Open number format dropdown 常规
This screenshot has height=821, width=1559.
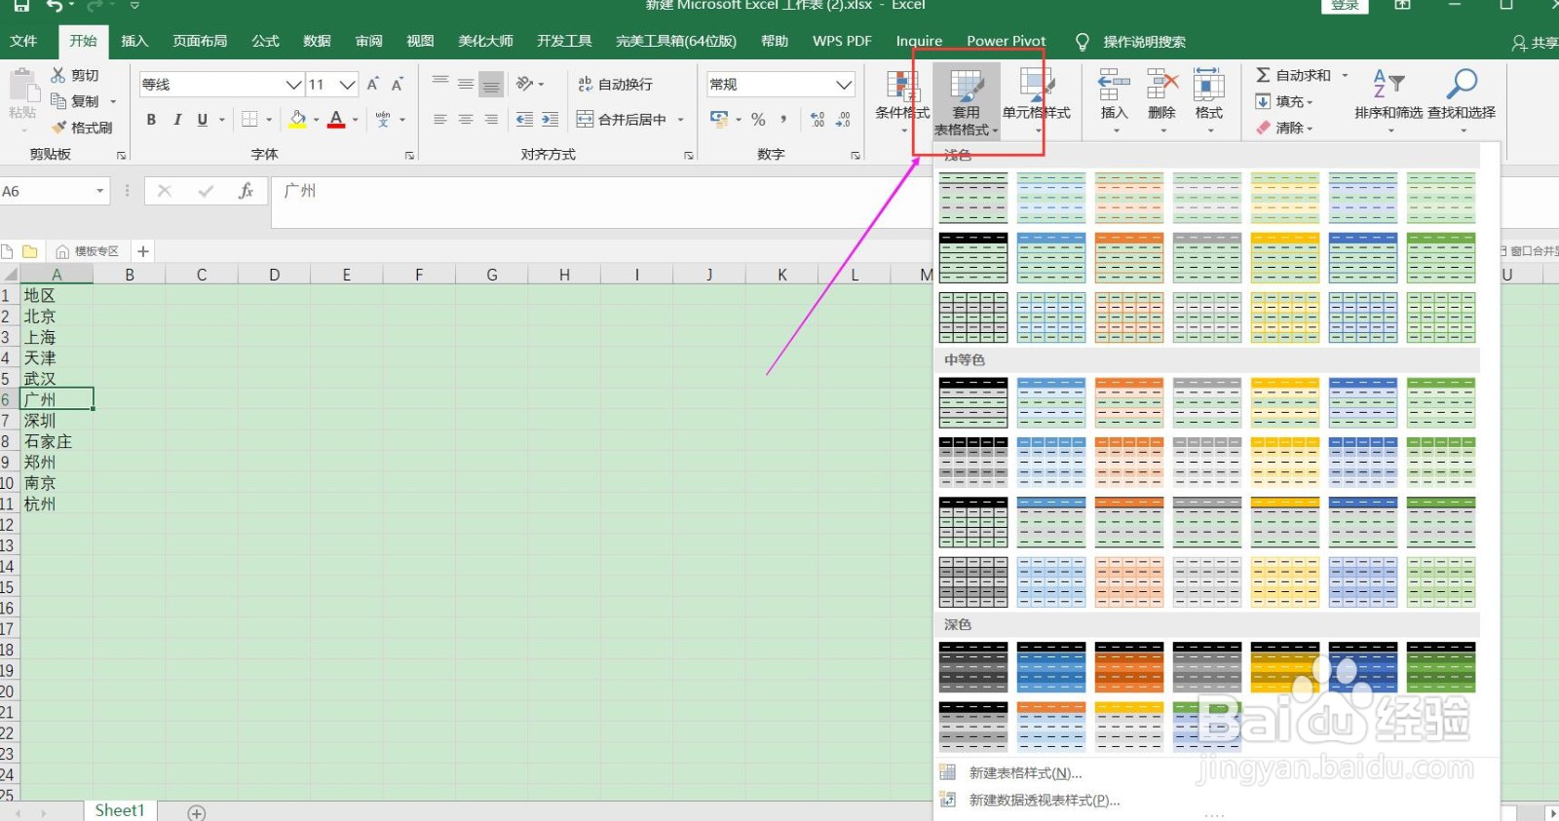click(844, 85)
